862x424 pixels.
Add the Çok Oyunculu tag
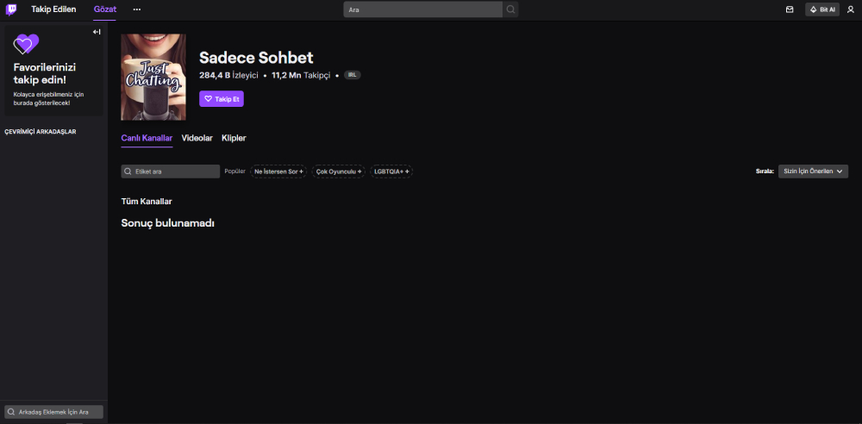tap(339, 171)
